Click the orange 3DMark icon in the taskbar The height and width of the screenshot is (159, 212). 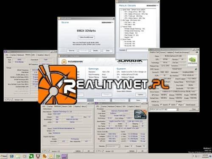pyautogui.click(x=45, y=156)
